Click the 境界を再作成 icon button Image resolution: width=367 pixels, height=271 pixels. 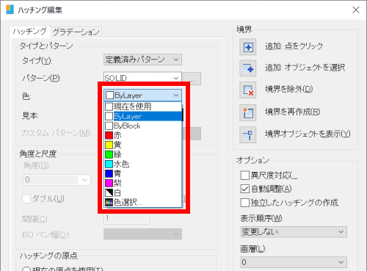(248, 112)
